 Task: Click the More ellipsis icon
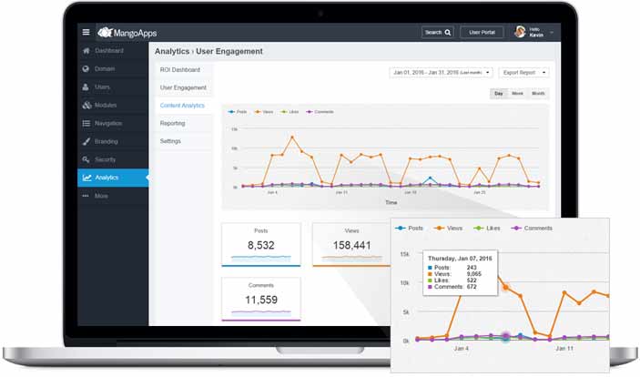[x=86, y=196]
